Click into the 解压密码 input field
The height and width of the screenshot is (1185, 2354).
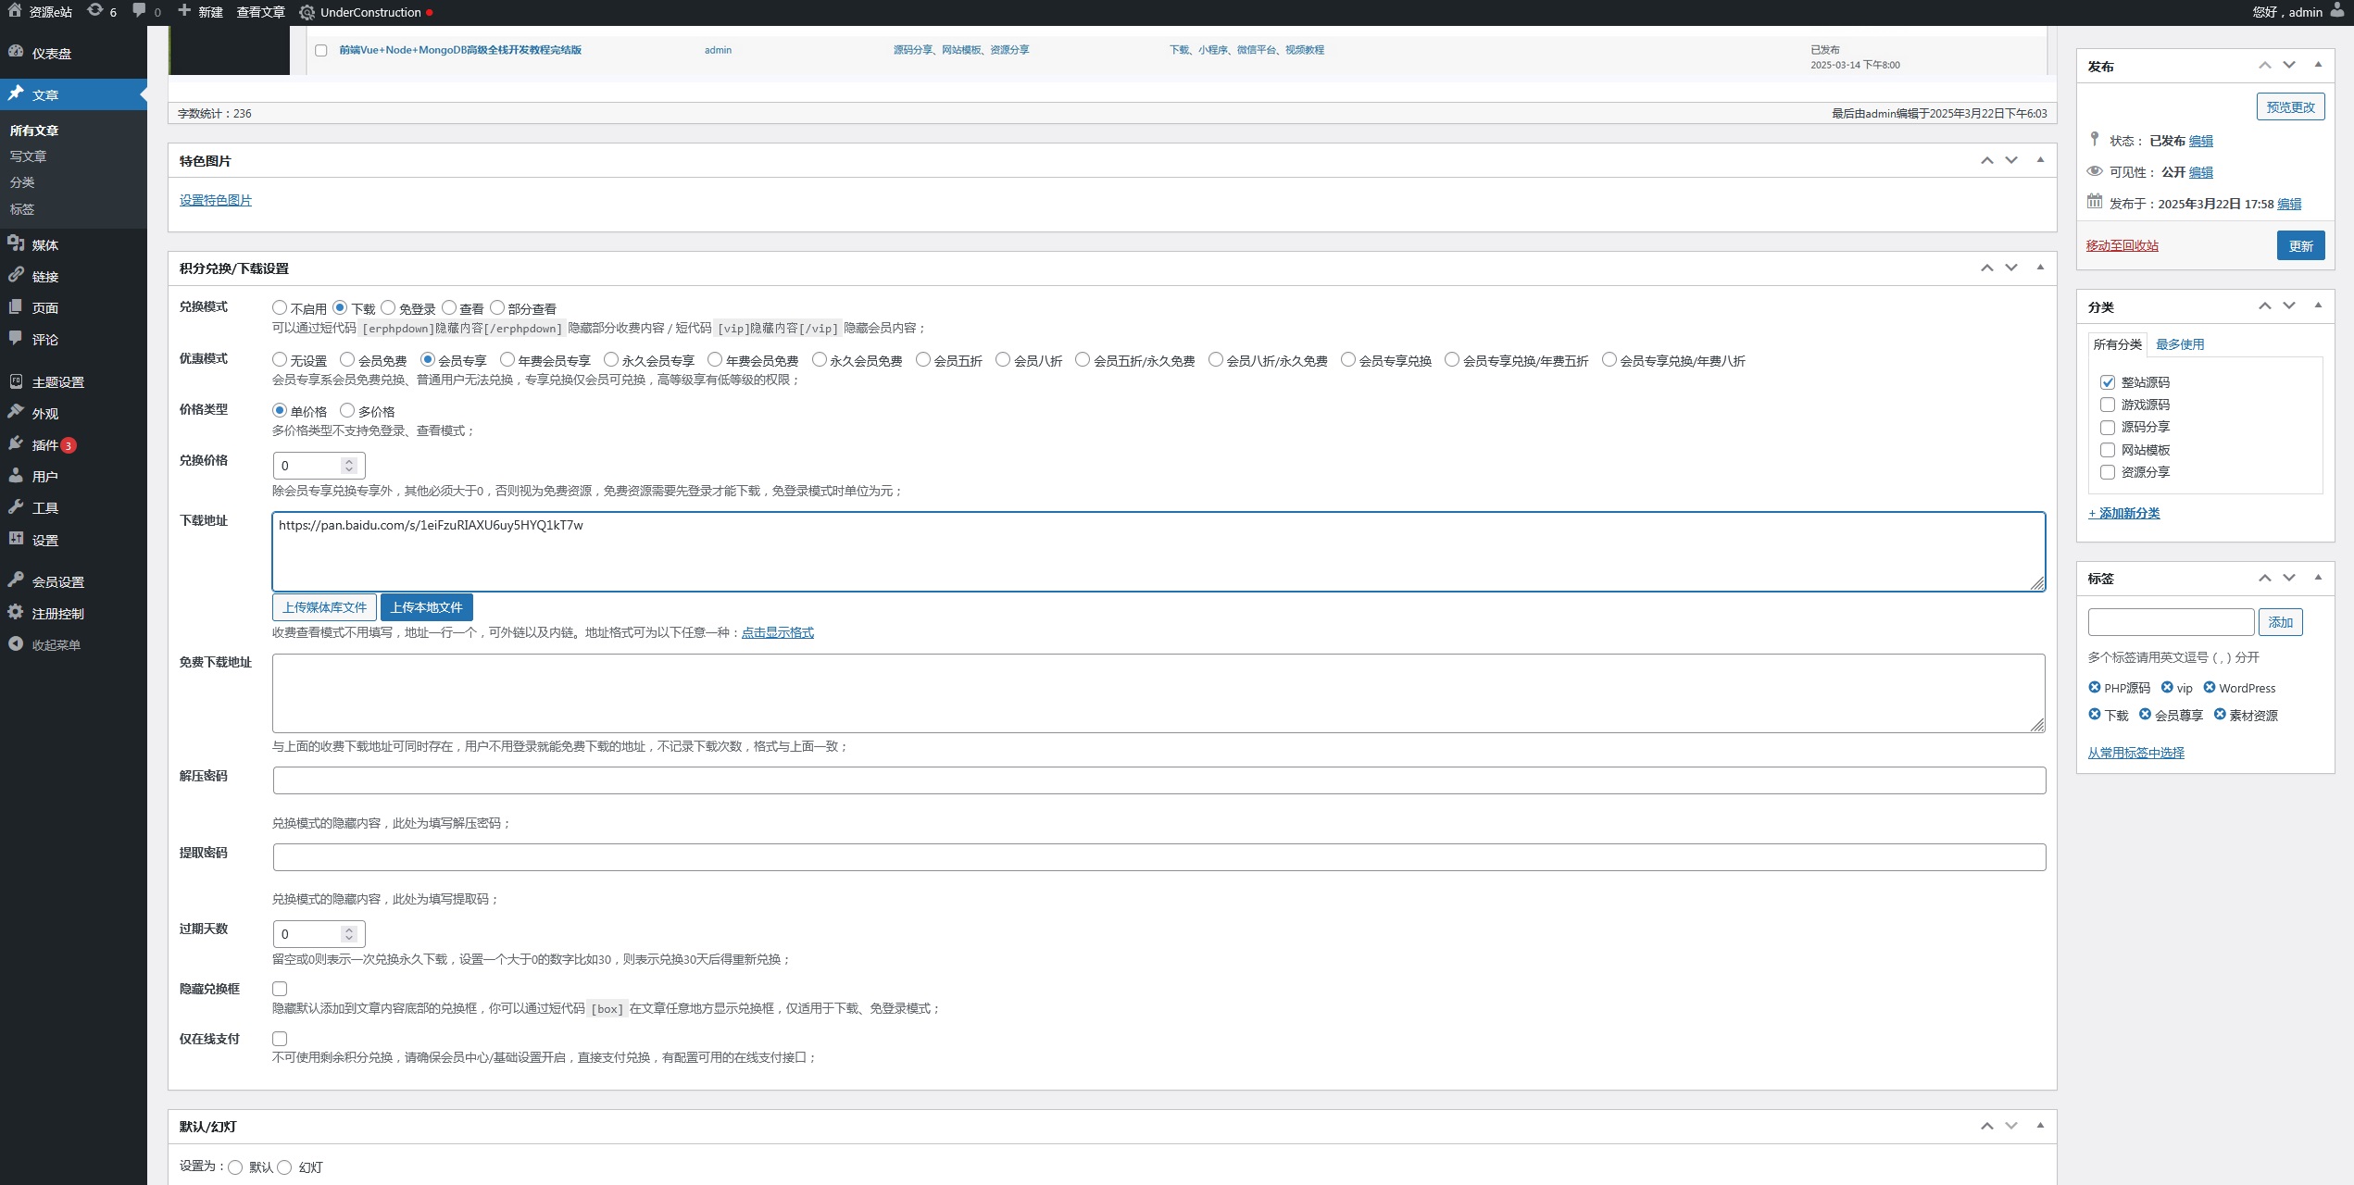(x=1158, y=780)
